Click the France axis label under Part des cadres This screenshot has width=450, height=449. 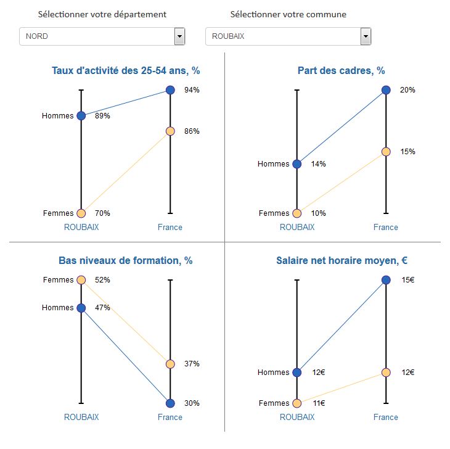(x=386, y=227)
